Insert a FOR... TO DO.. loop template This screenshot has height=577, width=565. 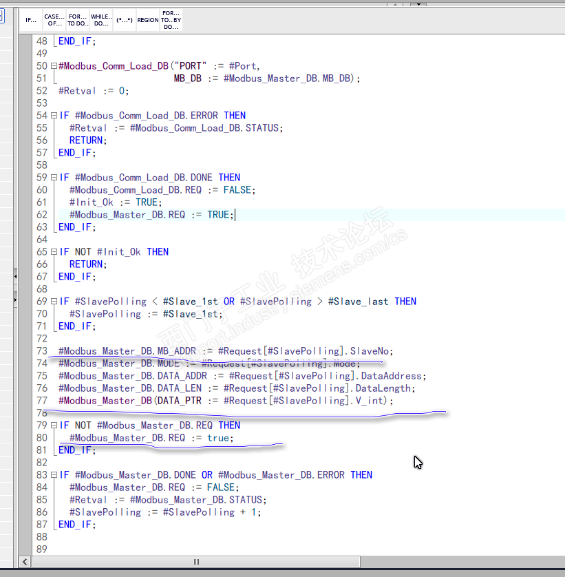pyautogui.click(x=78, y=20)
